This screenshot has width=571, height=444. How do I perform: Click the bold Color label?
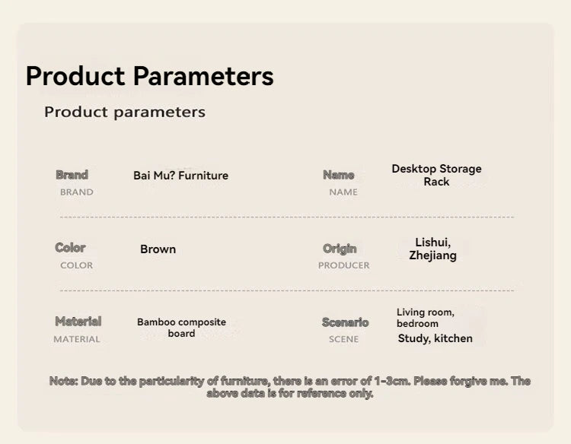coord(70,248)
